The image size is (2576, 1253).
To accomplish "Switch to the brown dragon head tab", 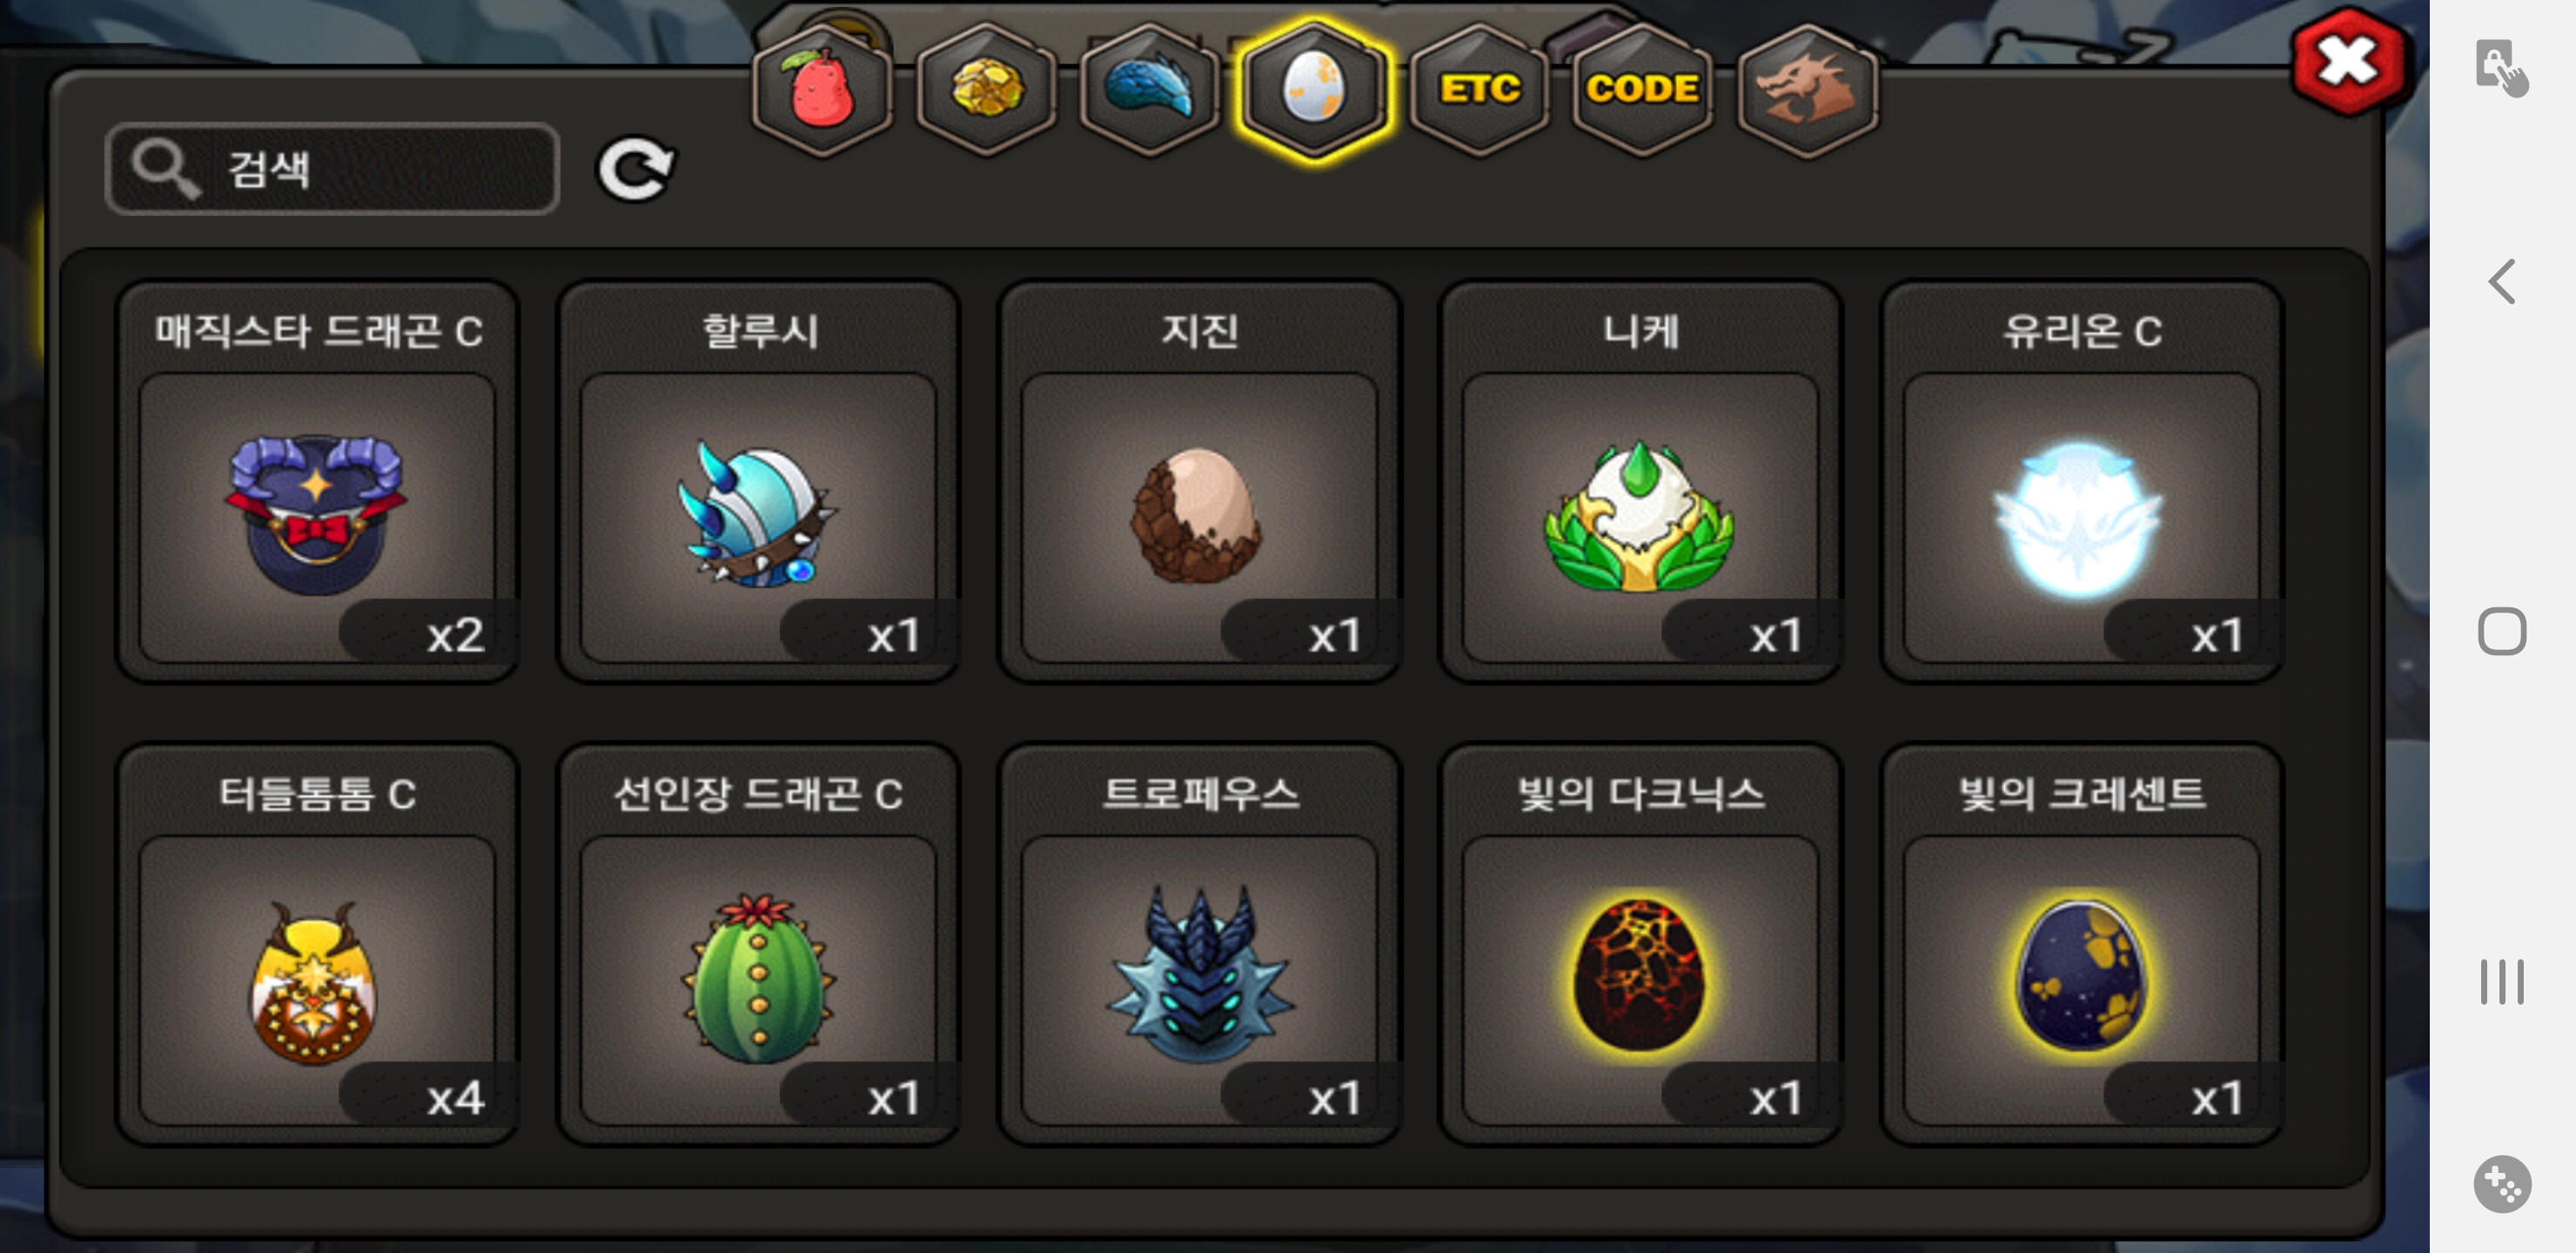I will pos(1807,90).
